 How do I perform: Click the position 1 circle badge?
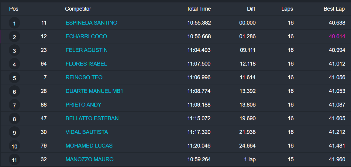coord(14,23)
